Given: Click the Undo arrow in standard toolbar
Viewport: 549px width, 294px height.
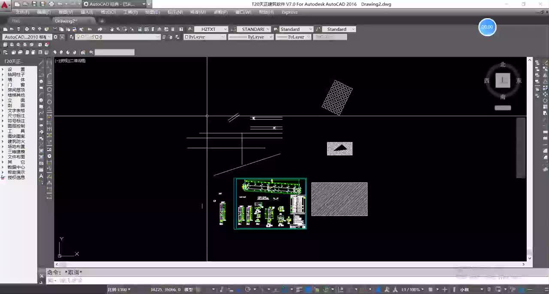Looking at the screenshot, I should coord(90,29).
